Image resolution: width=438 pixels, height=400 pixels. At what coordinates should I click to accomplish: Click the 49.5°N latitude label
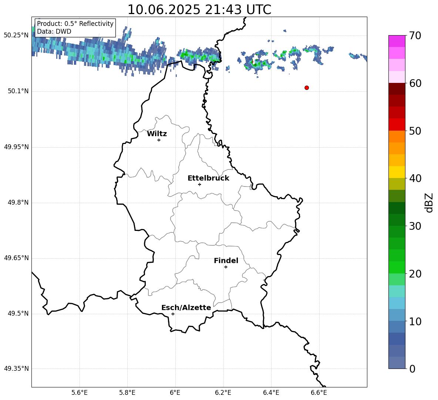(x=18, y=313)
